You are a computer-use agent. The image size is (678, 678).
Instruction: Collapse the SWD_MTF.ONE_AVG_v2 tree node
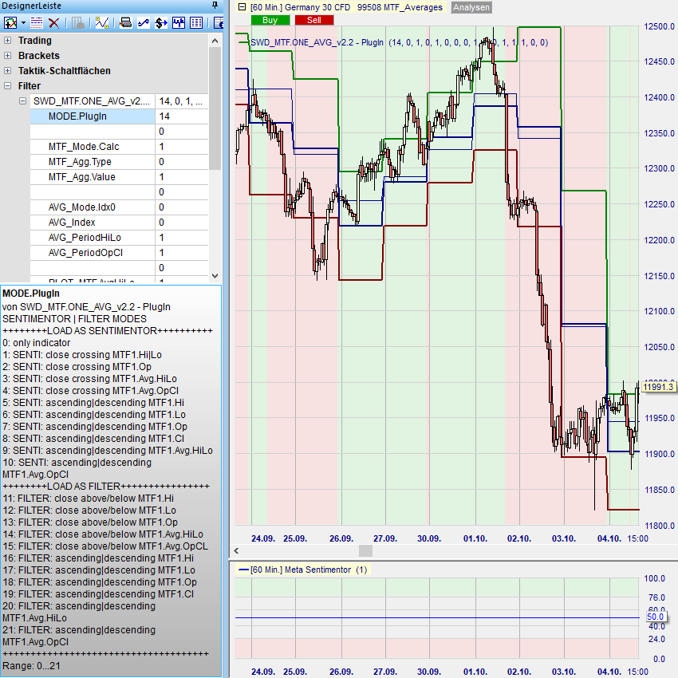click(x=22, y=101)
